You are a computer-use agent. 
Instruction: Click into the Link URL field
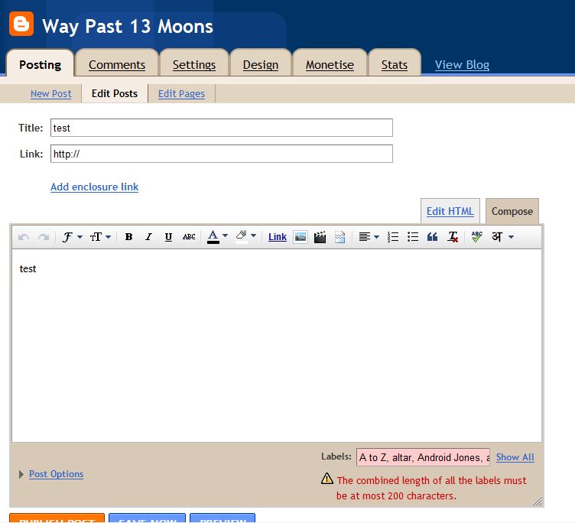pyautogui.click(x=222, y=154)
